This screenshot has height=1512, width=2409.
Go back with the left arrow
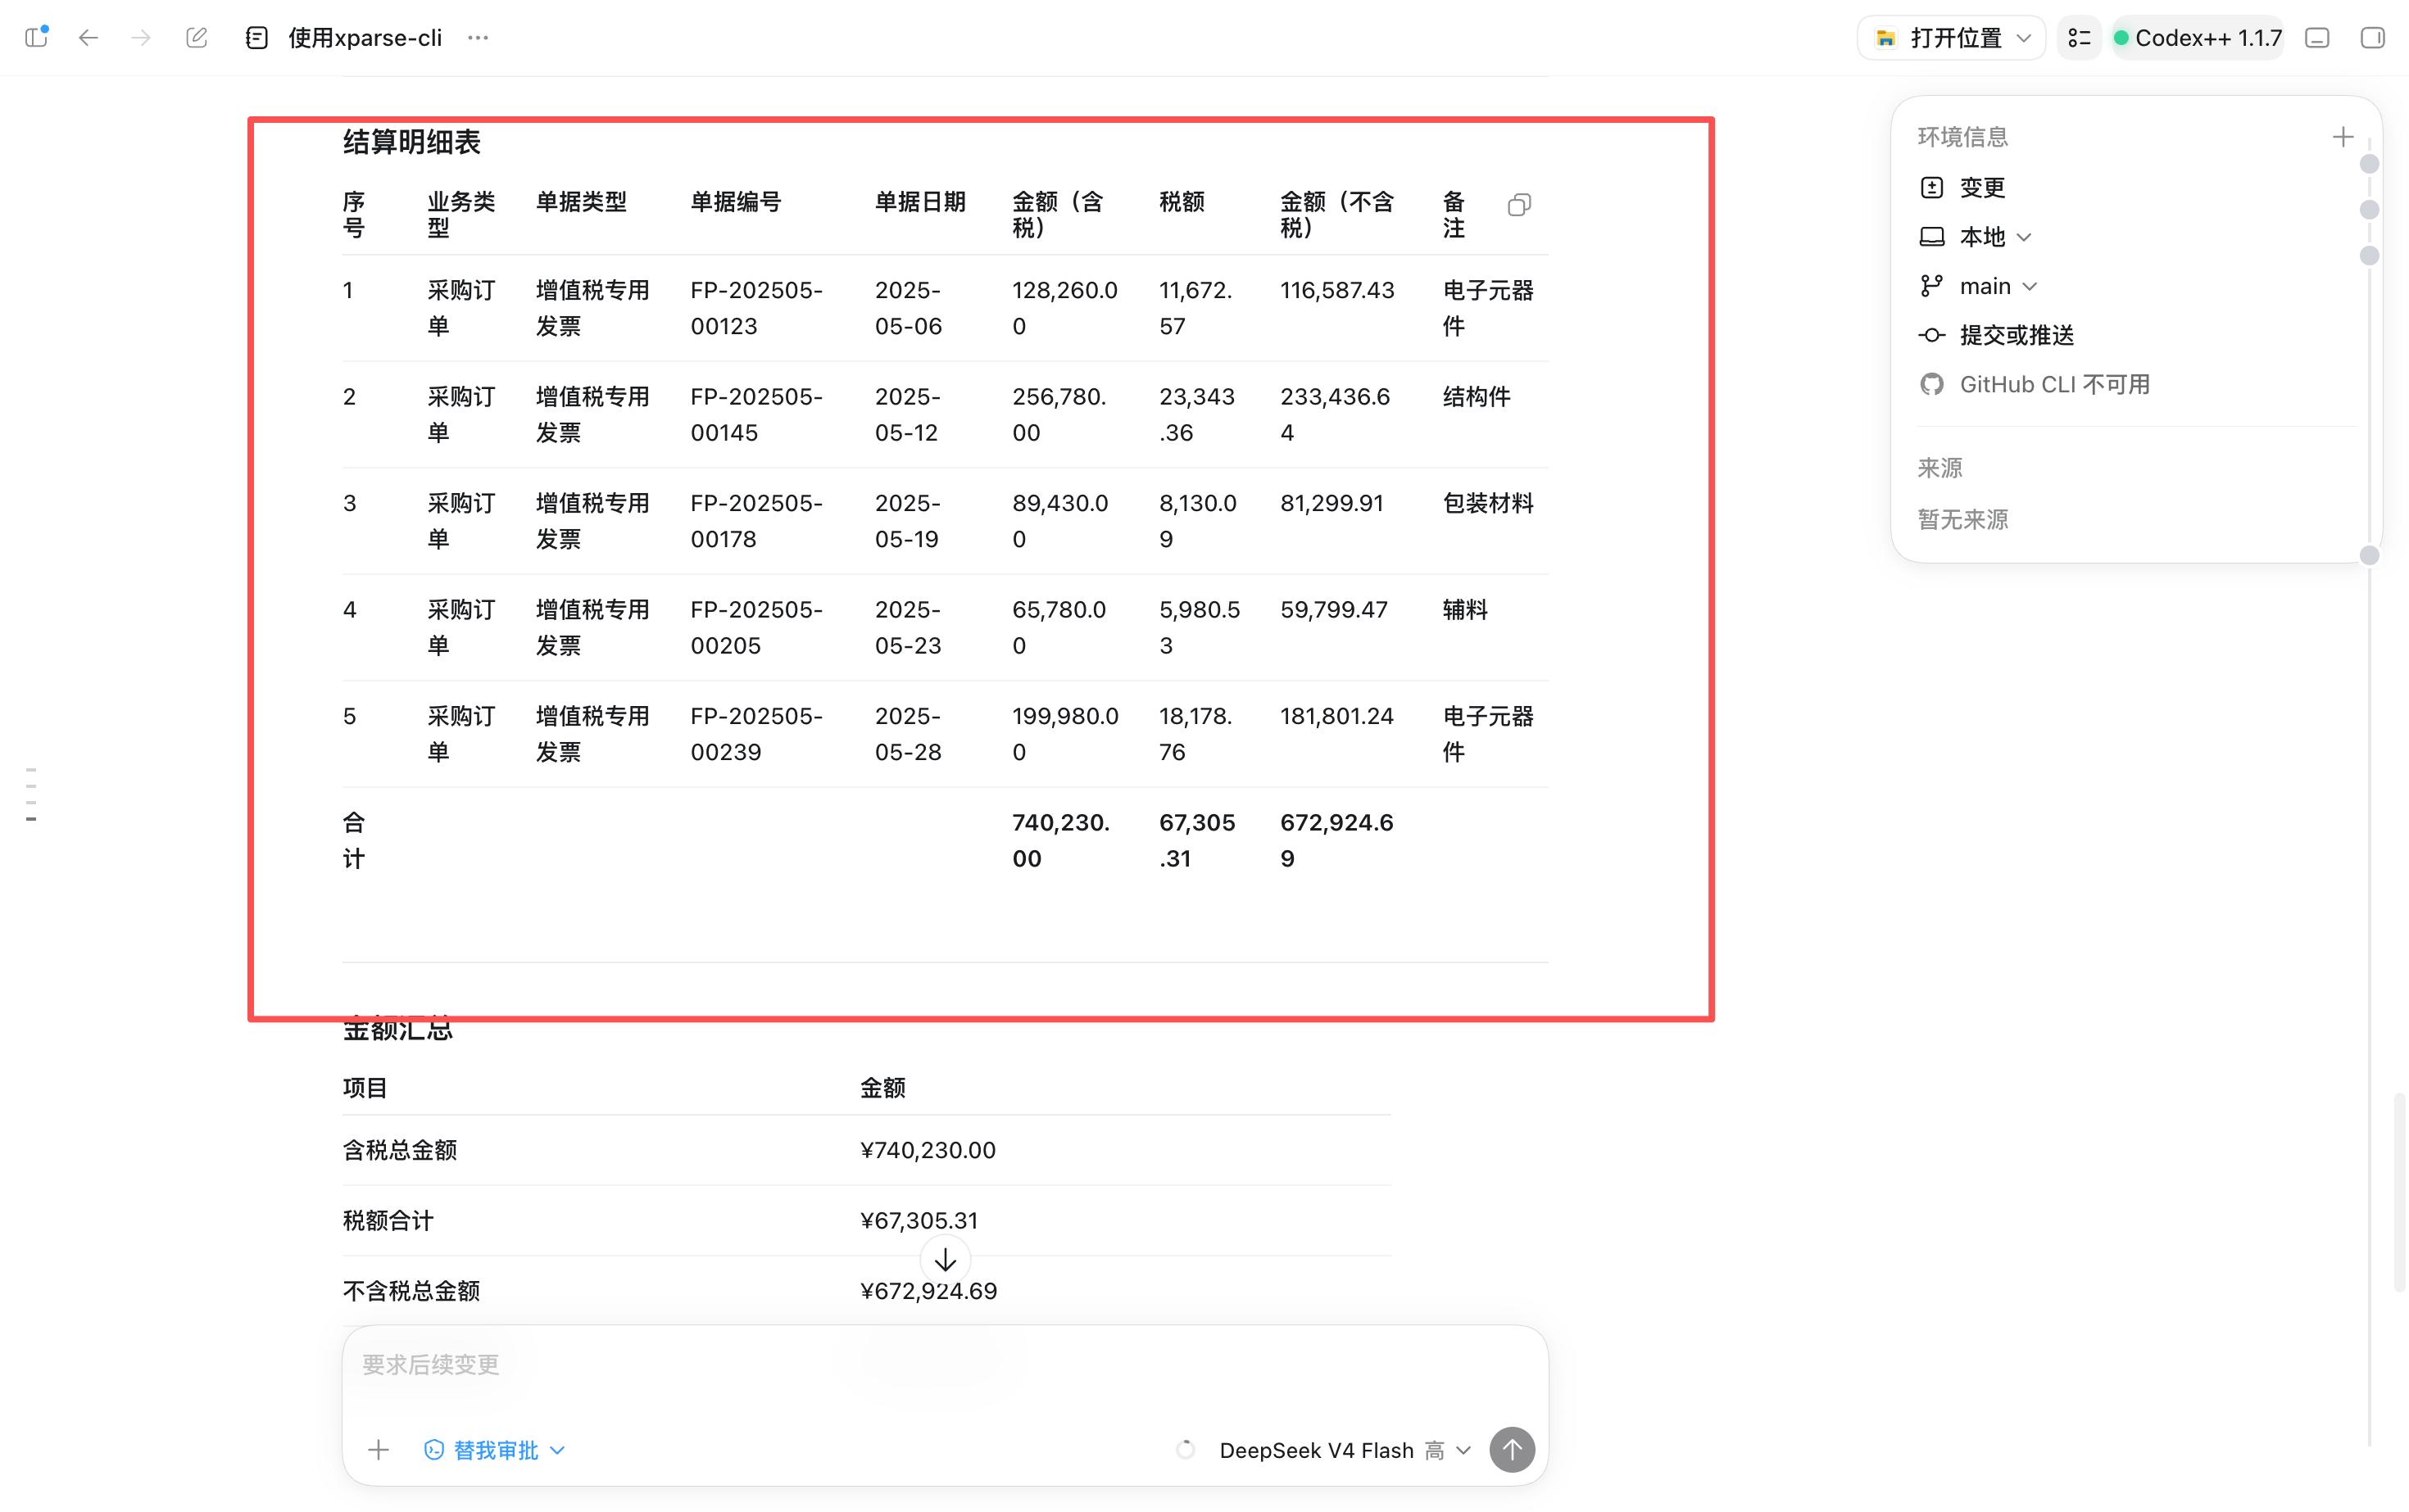(x=89, y=38)
